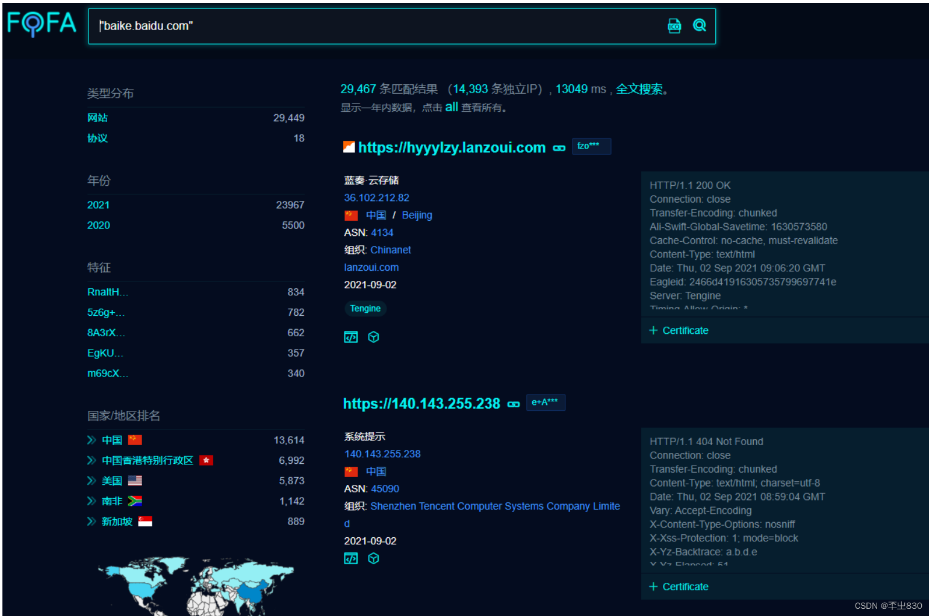Select the 5z6g+... feature filter
This screenshot has height=616, width=932.
pyautogui.click(x=106, y=313)
